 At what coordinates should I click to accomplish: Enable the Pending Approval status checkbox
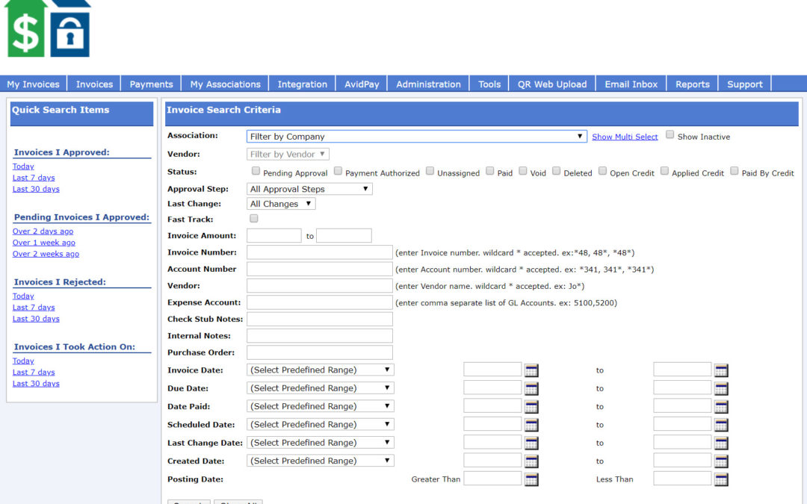pos(256,171)
